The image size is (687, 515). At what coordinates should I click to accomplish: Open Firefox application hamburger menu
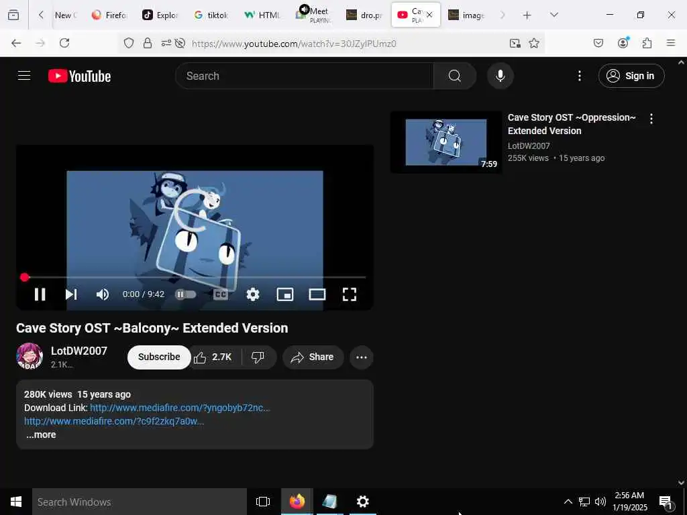[671, 43]
